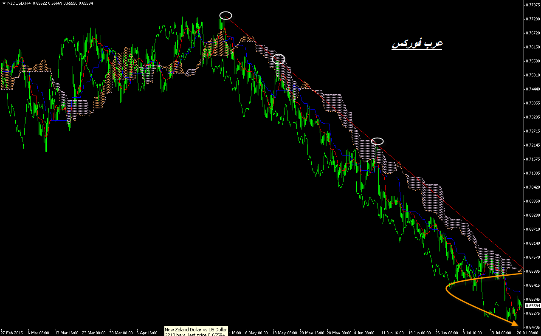Click the 0.72145 price axis label
Image resolution: width=541 pixels, height=336 pixels.
tap(533, 145)
